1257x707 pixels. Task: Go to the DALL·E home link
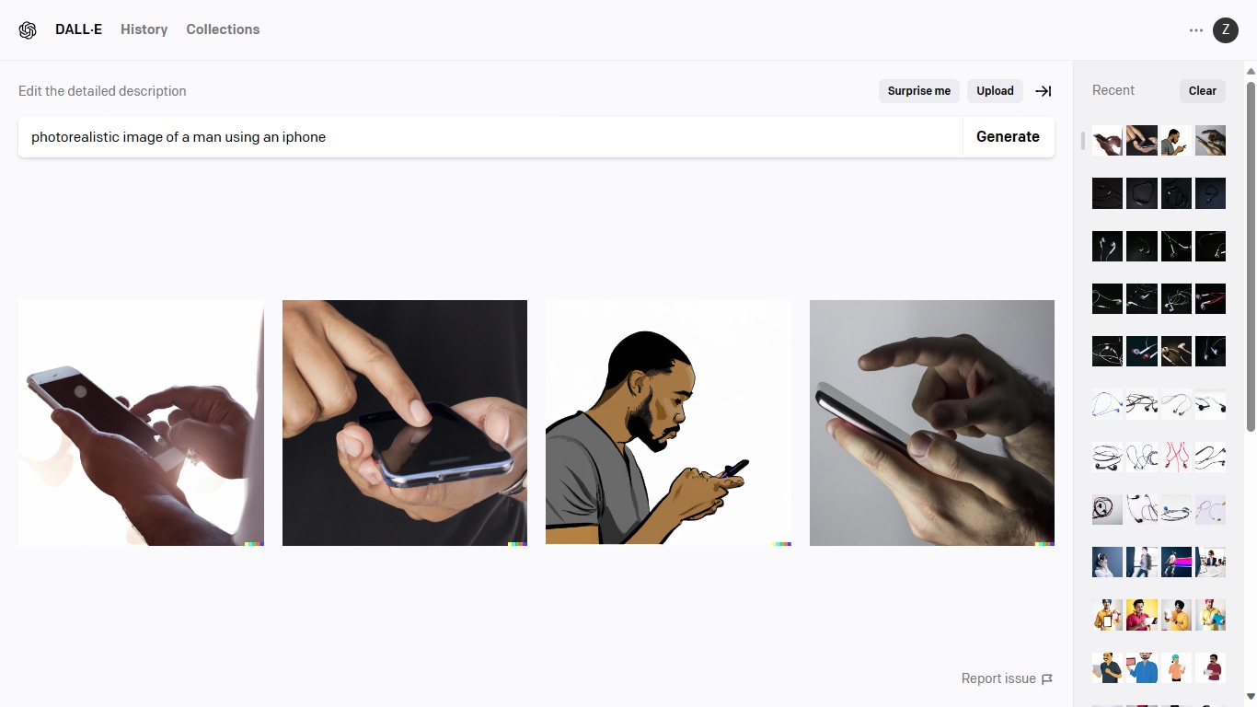(78, 29)
